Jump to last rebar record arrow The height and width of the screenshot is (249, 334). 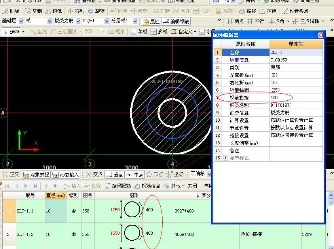tap(35, 186)
